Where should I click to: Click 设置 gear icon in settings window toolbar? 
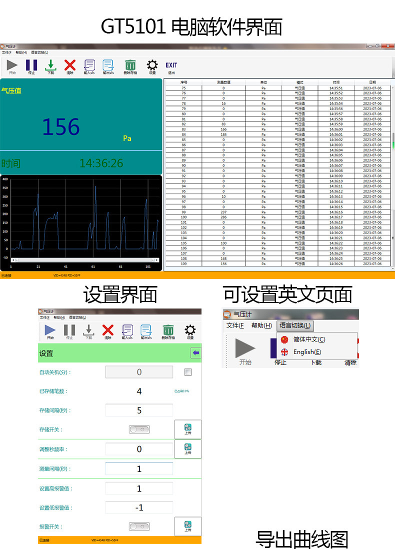(x=190, y=330)
